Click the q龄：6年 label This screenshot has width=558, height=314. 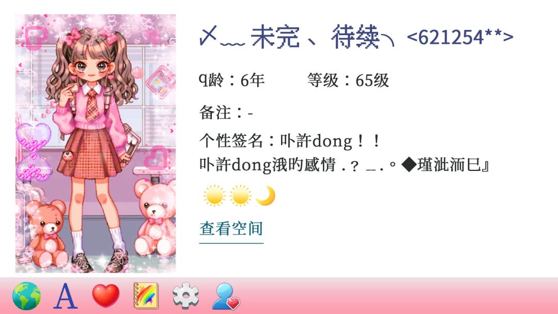click(x=231, y=80)
